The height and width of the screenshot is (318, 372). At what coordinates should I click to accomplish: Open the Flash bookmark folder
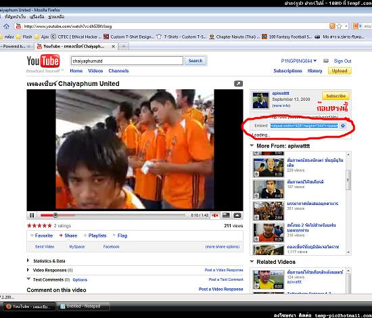(x=24, y=37)
